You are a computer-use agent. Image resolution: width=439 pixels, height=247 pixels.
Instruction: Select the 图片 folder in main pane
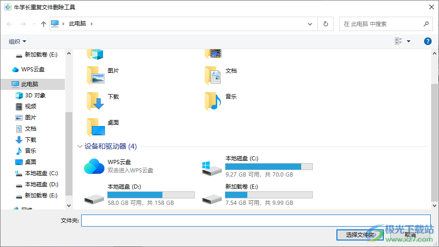click(96, 75)
